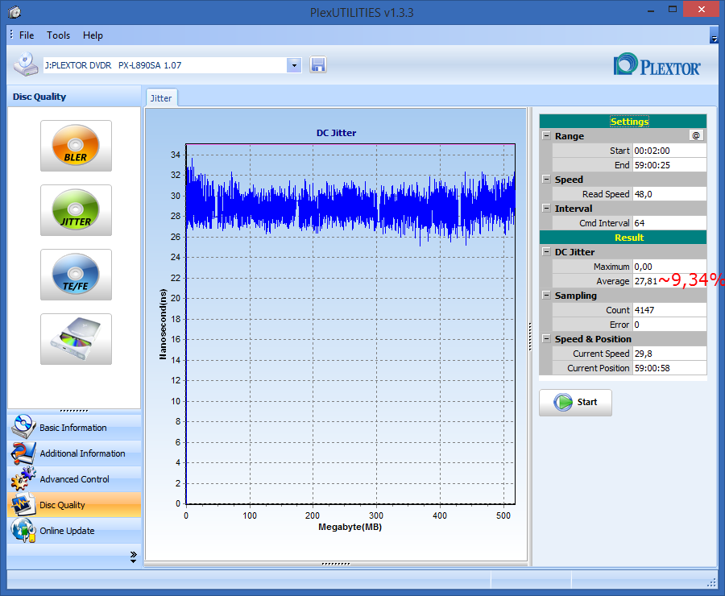Click the Start button
This screenshot has height=596, width=725.
point(575,402)
